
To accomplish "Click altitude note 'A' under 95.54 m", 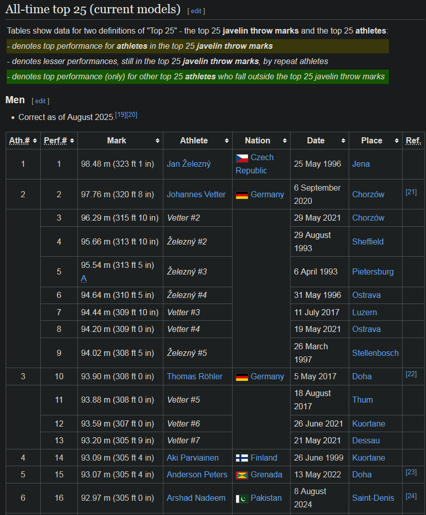I will 84,279.
